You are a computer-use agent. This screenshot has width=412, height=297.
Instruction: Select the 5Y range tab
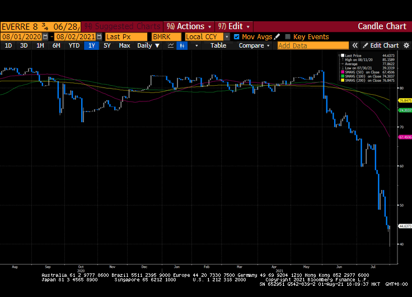107,45
